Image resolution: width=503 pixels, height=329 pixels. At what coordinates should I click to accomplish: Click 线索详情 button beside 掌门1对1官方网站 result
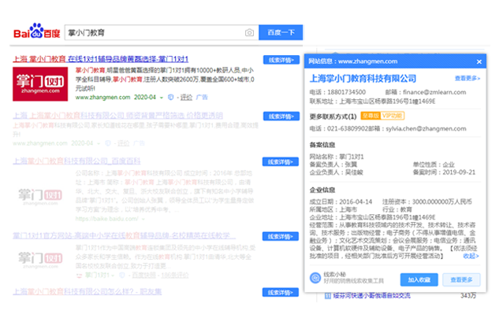point(281,236)
